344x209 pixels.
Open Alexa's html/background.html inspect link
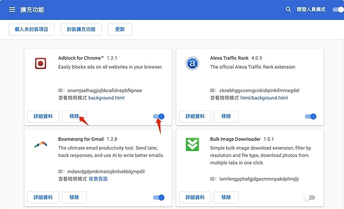pyautogui.click(x=264, y=98)
